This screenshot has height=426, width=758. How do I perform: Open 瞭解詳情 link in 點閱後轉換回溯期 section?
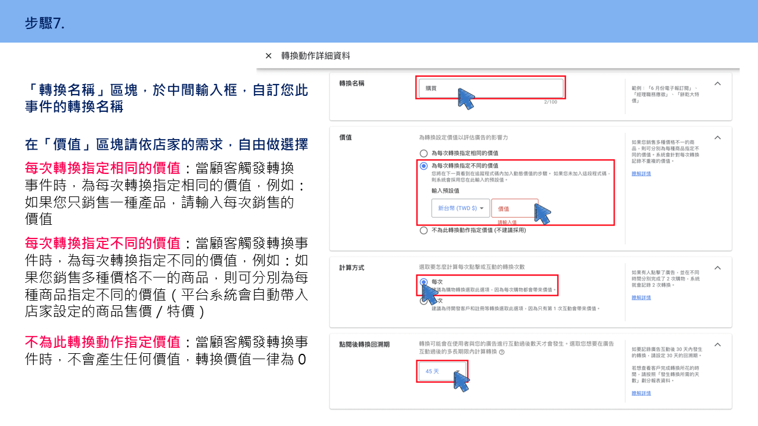[x=641, y=393]
